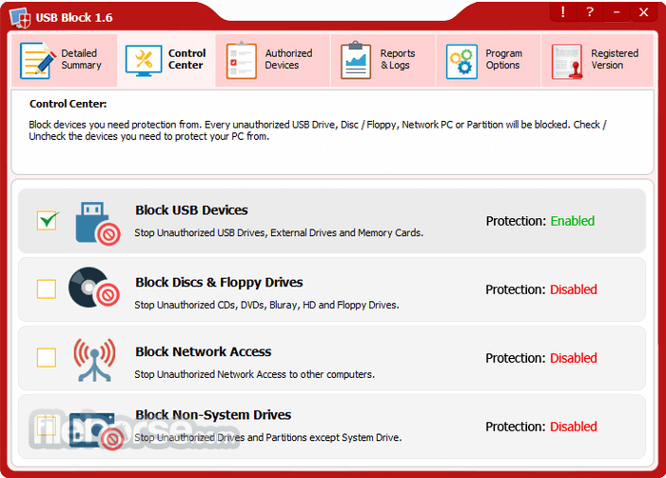Click the Block Network Access heading
This screenshot has width=666, height=478.
coord(203,351)
